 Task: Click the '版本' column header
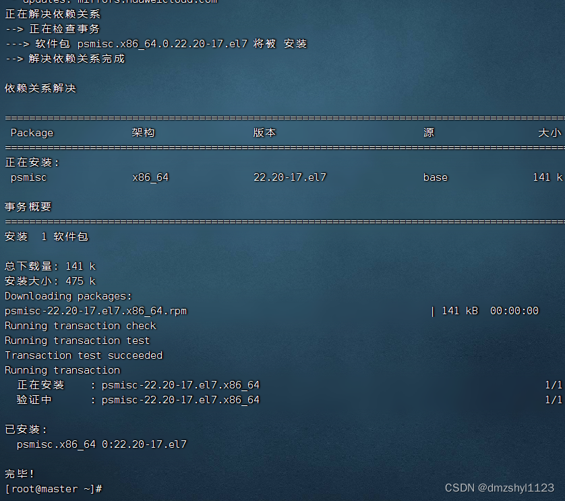tap(264, 133)
